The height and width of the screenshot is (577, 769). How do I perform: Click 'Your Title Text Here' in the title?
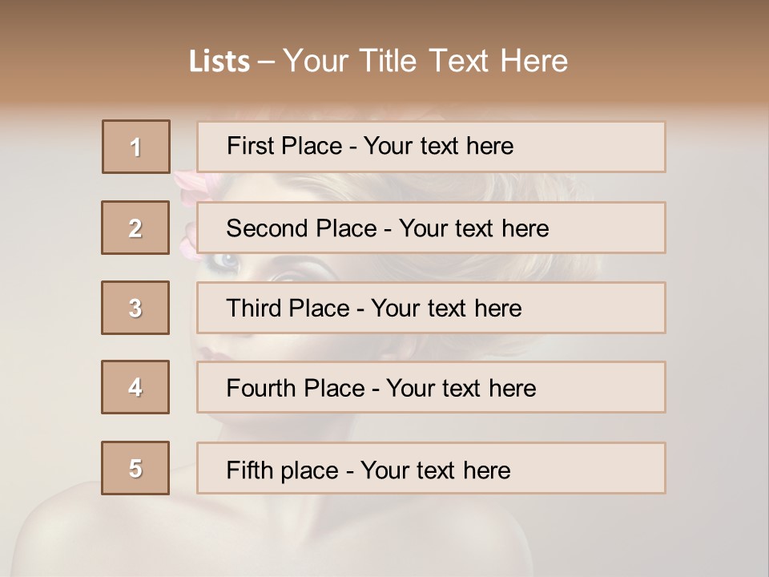coord(425,61)
